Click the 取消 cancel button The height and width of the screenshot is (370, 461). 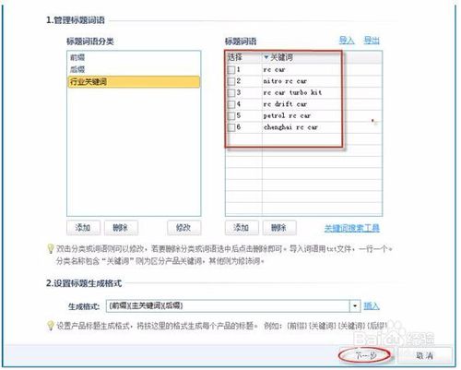click(425, 355)
